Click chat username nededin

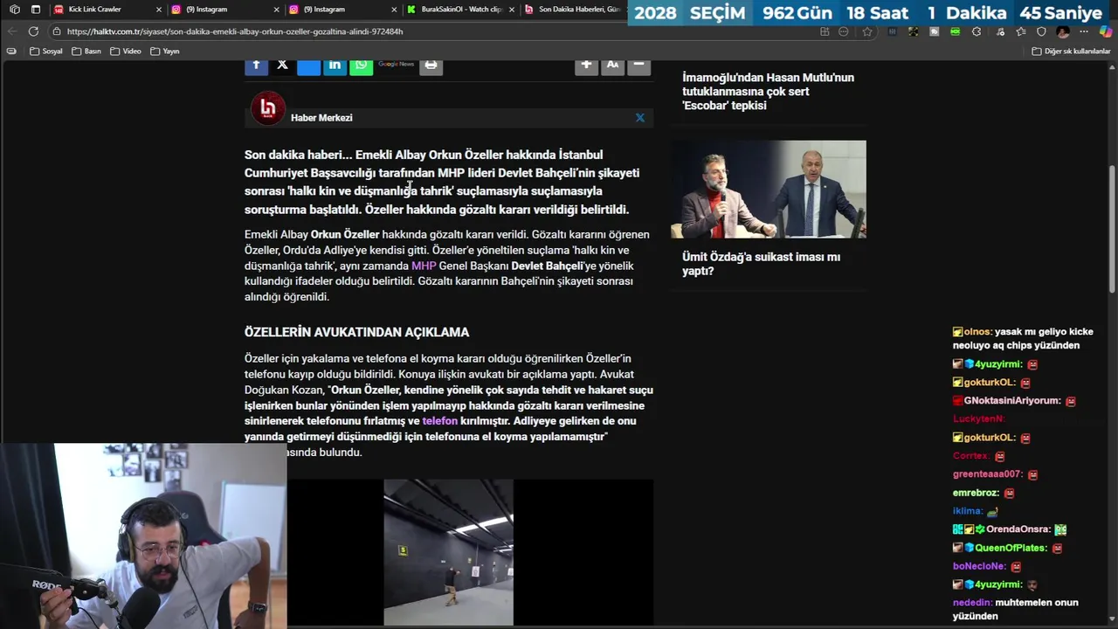pos(971,603)
